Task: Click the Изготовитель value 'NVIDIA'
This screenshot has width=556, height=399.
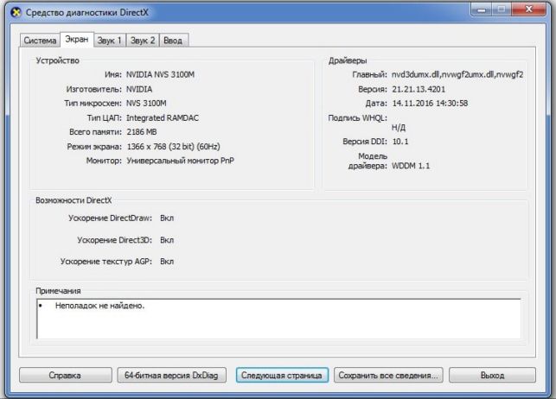Action: click(139, 89)
